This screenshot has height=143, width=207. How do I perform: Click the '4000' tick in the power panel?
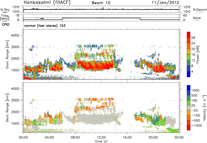[15, 35]
